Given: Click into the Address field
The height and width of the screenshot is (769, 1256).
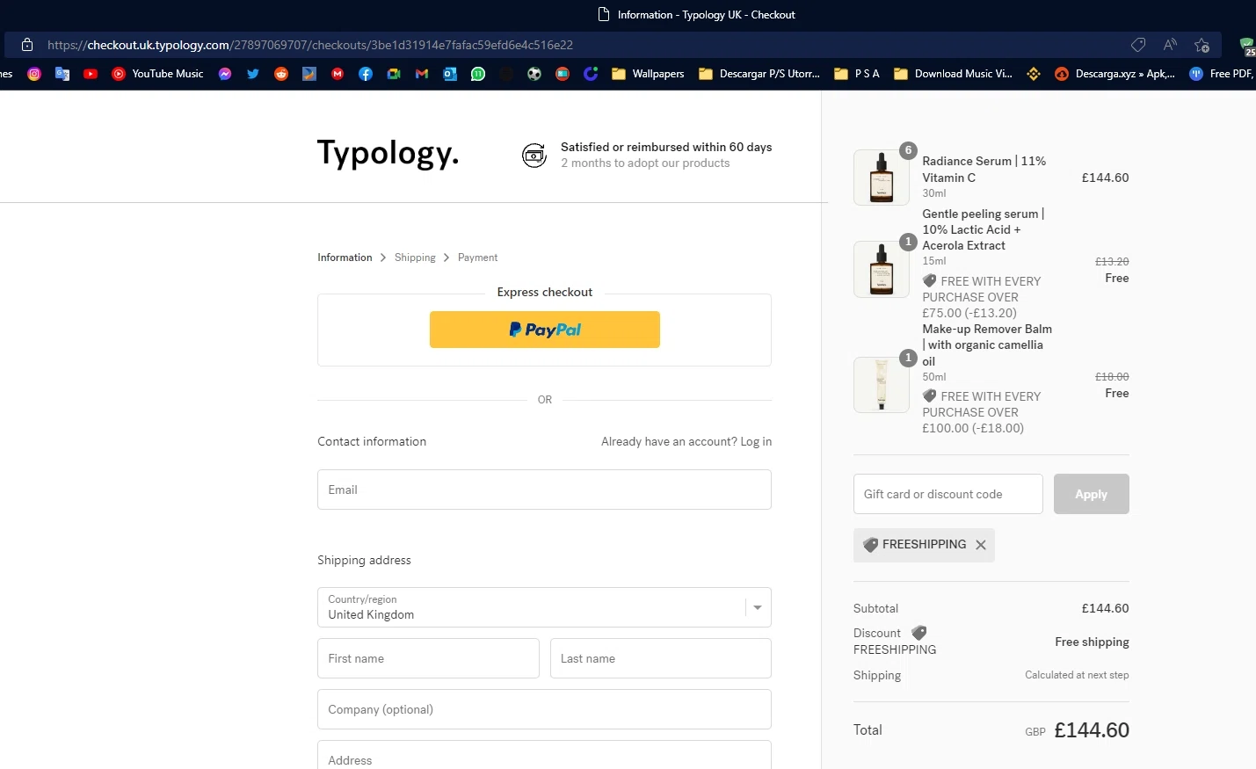Looking at the screenshot, I should tap(544, 756).
